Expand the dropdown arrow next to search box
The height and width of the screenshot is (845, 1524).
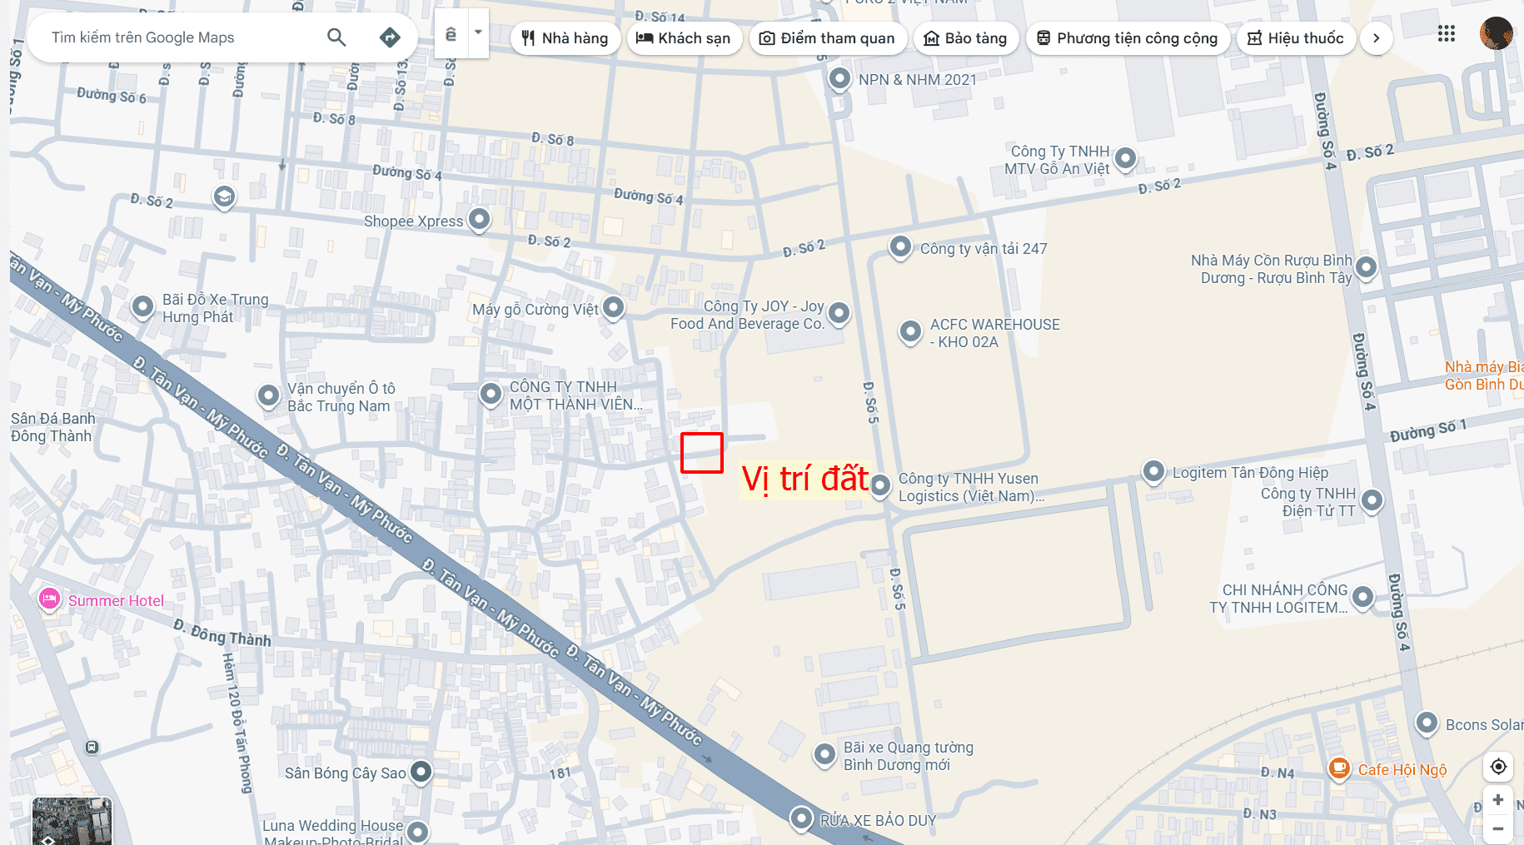(478, 33)
